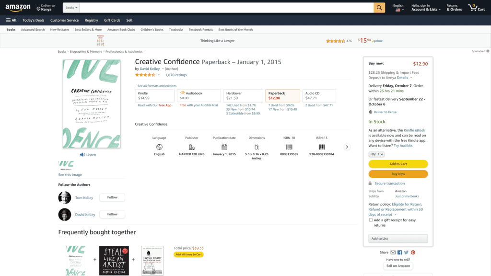
Task: Open the All hamburger menu
Action: tap(12, 20)
